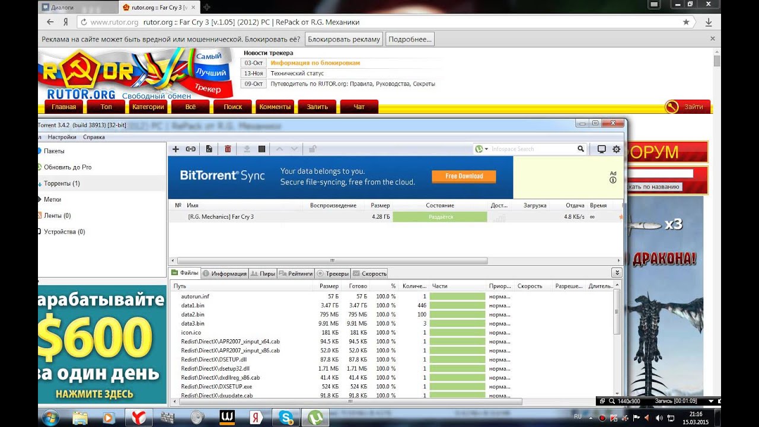759x427 pixels.
Task: Click the search magnifier in uTorrent
Action: 581,149
